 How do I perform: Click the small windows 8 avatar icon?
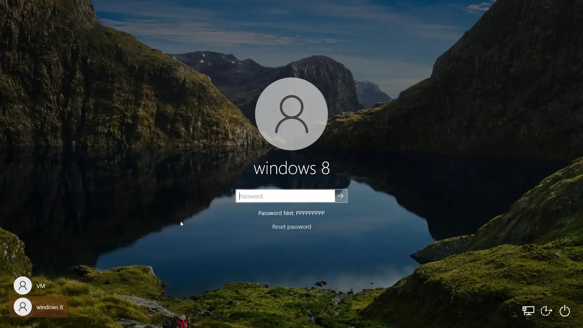click(x=23, y=307)
